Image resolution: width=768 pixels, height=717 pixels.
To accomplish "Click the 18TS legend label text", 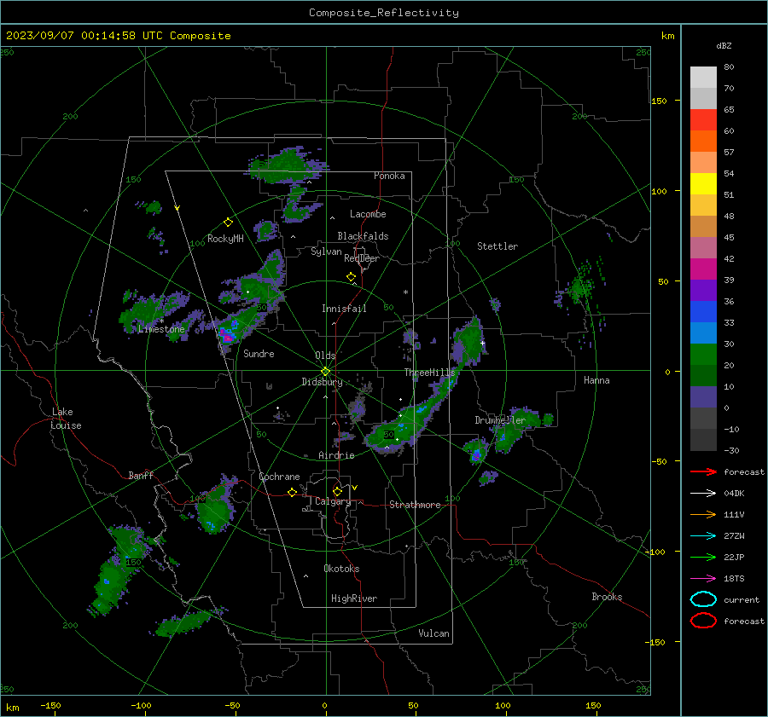I will click(734, 579).
